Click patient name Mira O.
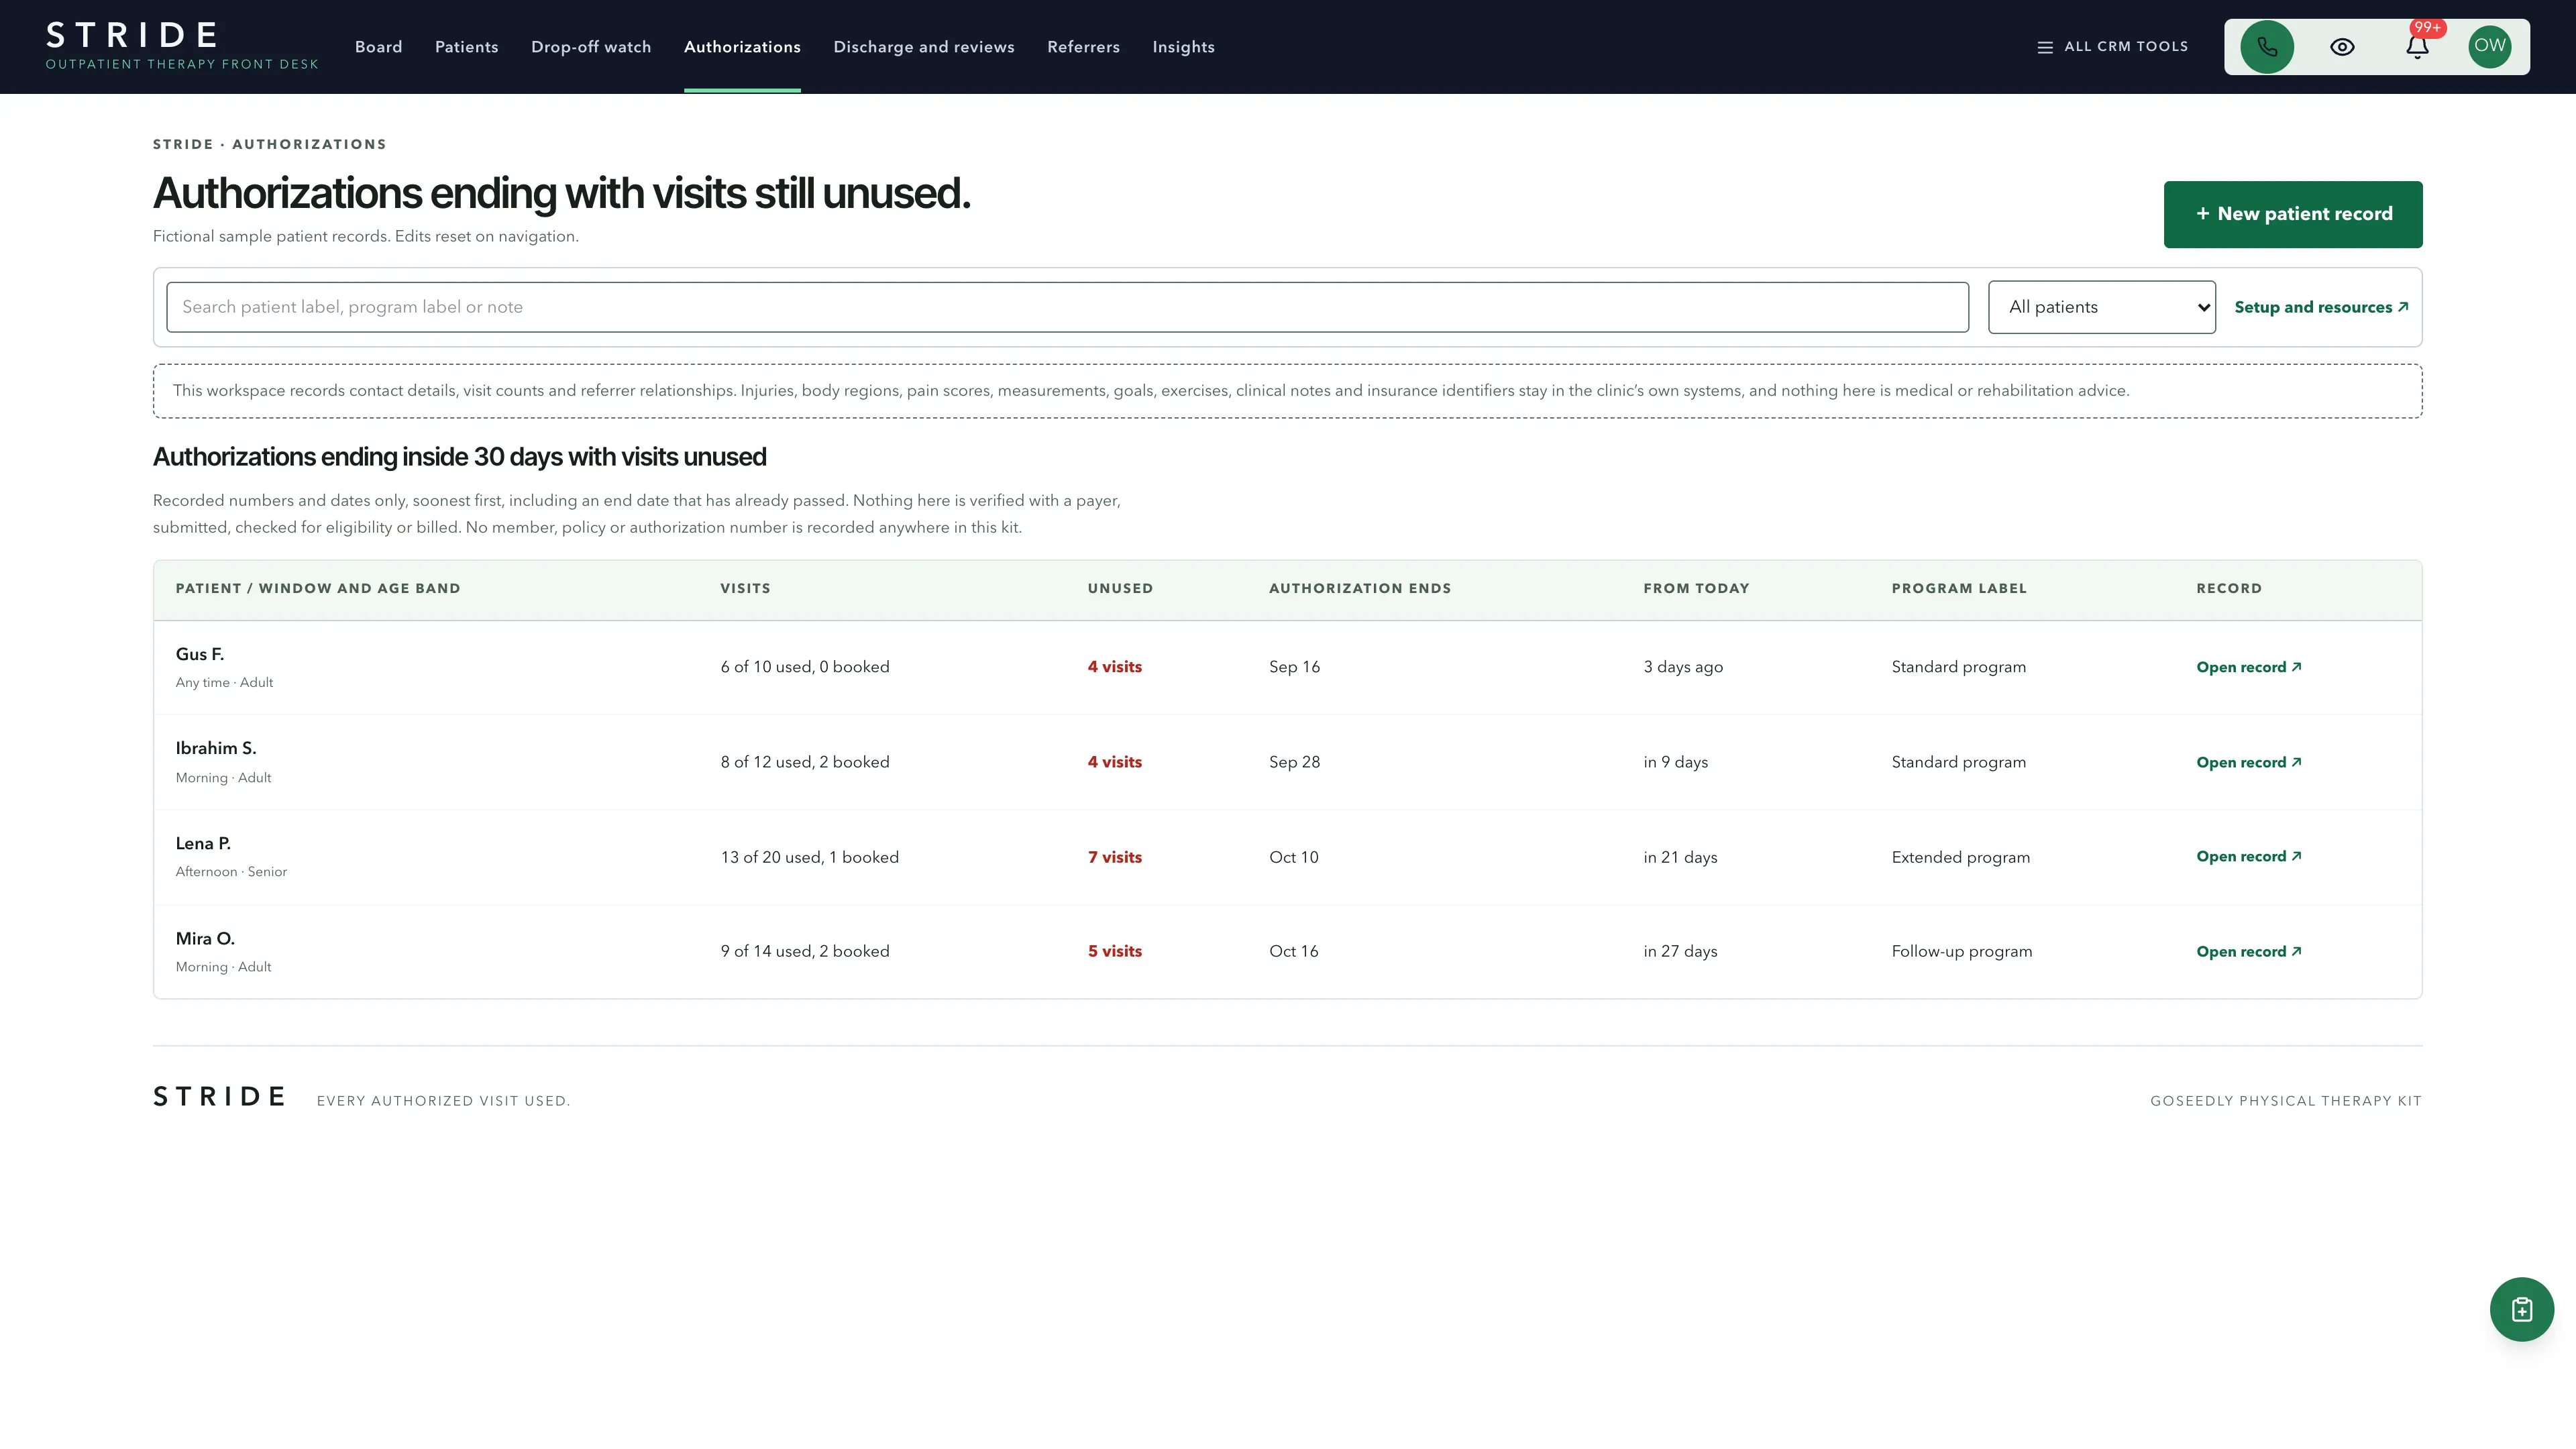This screenshot has height=1449, width=2576. pyautogui.click(x=205, y=938)
